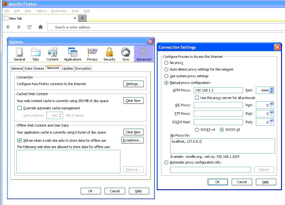Open the Sync options category
Screen dimensions: 285x205
126,54
